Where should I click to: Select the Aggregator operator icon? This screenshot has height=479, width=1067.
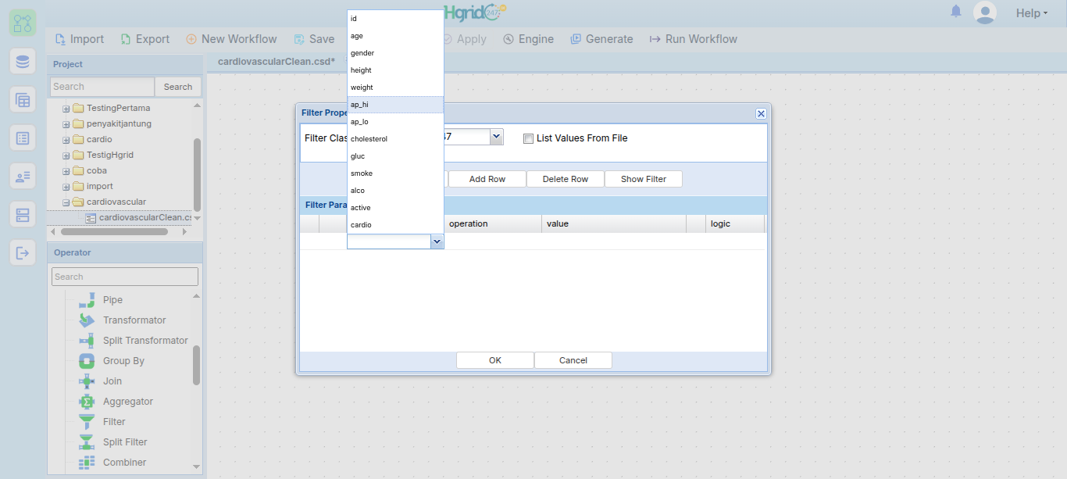pyautogui.click(x=87, y=402)
